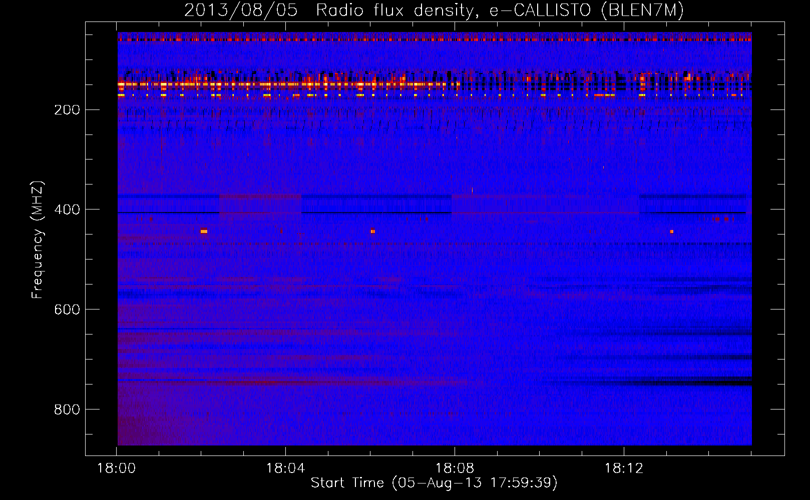Image resolution: width=810 pixels, height=500 pixels.
Task: Click the 18:12 time tick label
Action: [x=624, y=468]
